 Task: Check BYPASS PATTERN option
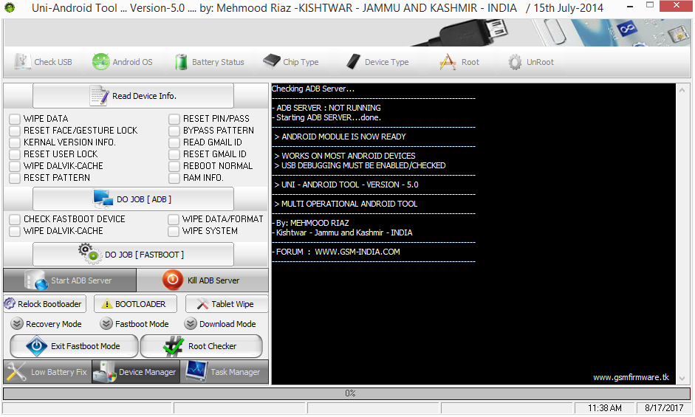tap(174, 131)
